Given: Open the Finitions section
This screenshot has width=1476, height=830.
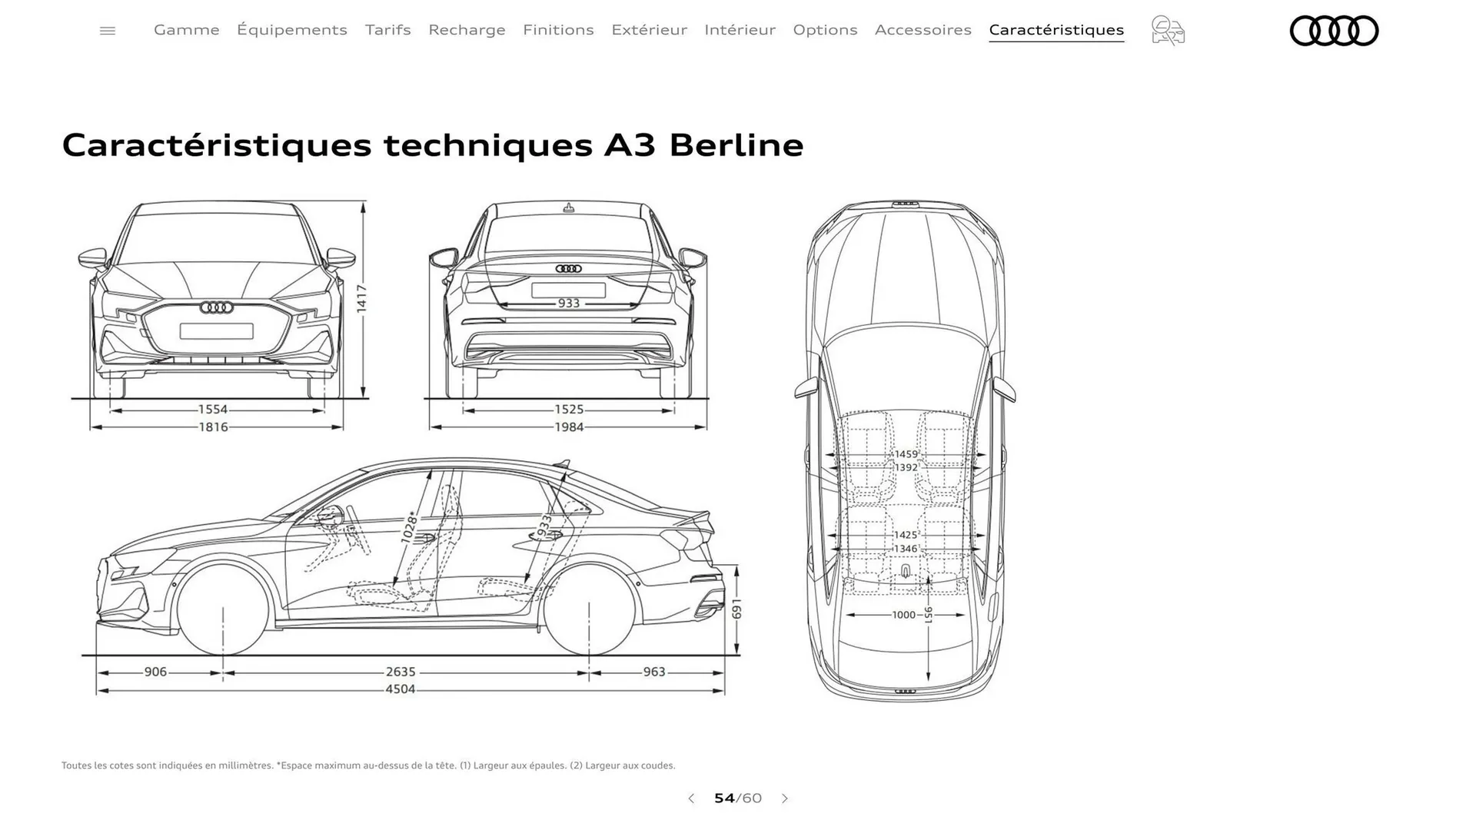Looking at the screenshot, I should (x=558, y=30).
